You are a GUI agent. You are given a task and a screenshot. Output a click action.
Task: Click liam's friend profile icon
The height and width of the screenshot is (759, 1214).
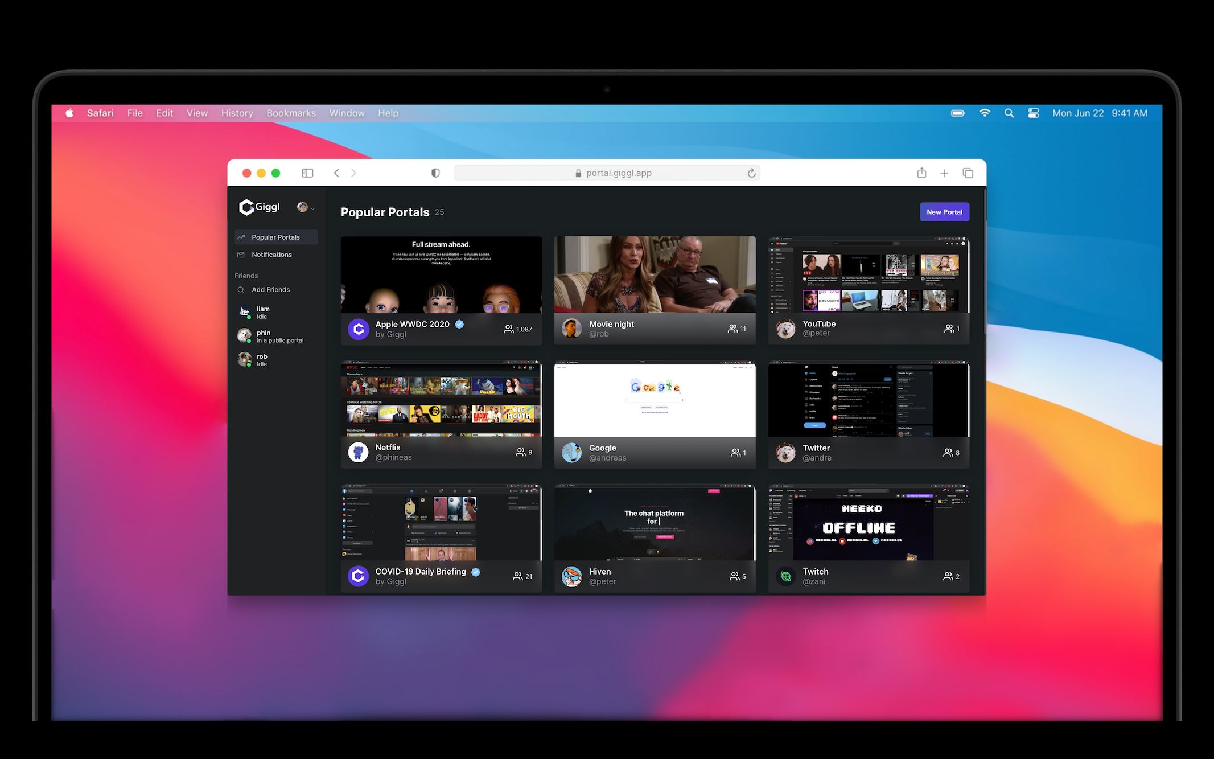coord(245,312)
